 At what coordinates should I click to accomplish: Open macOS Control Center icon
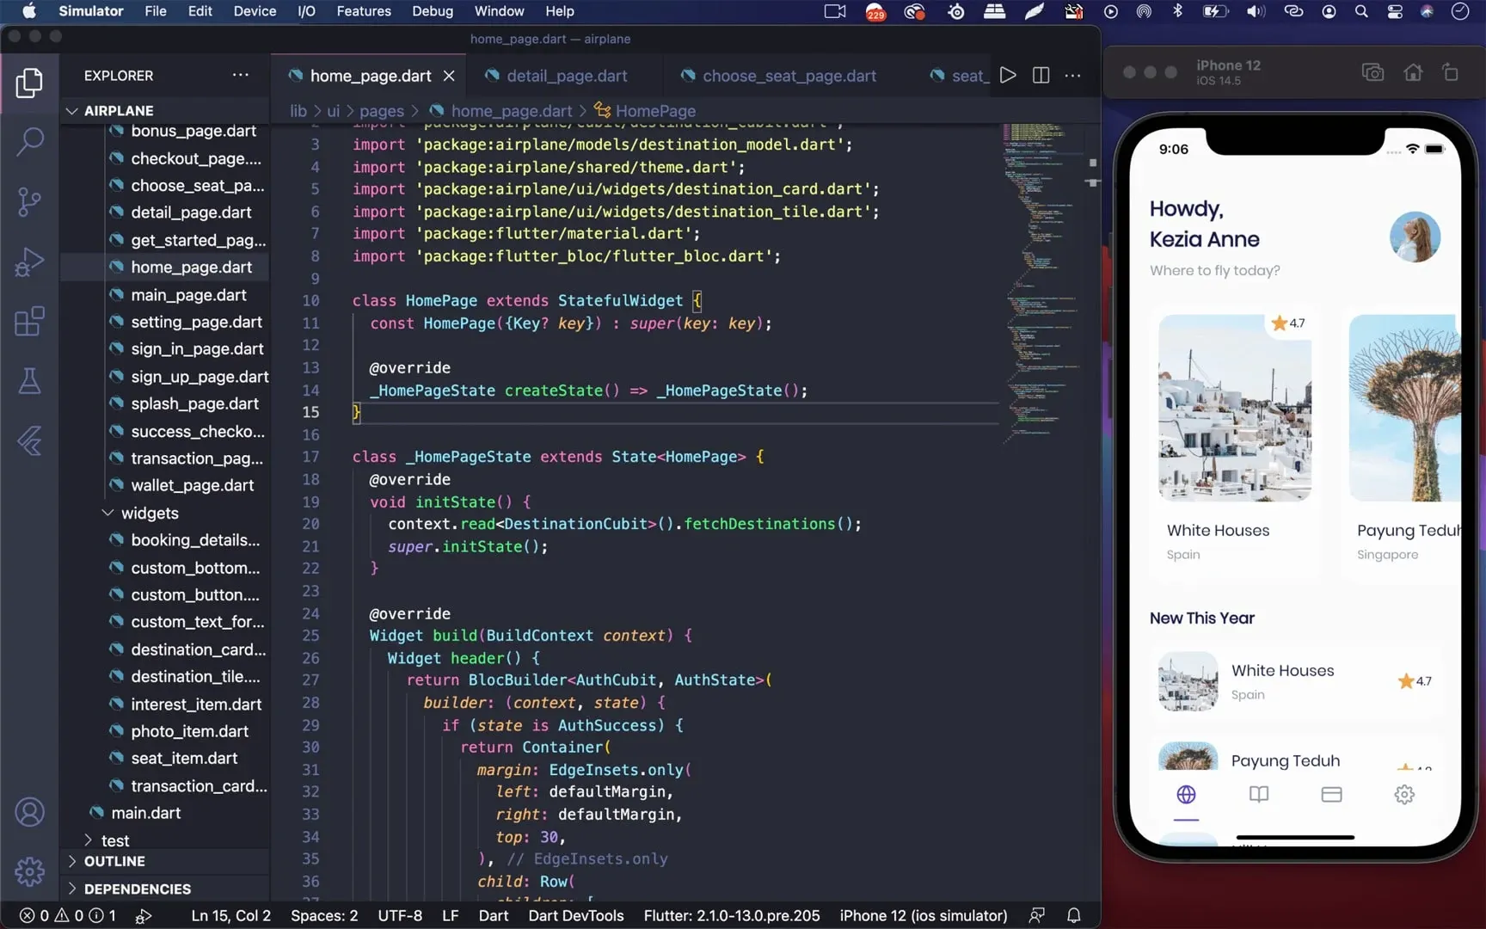click(x=1395, y=11)
